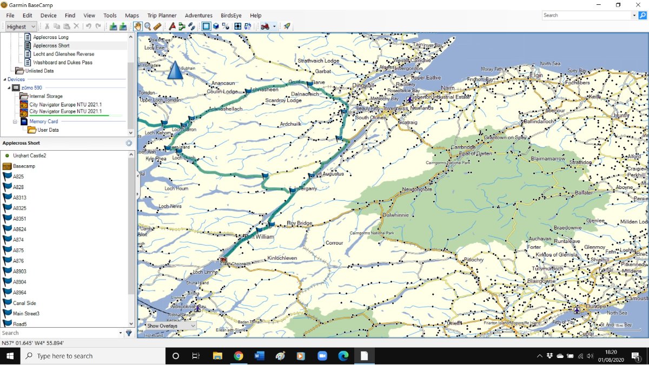The height and width of the screenshot is (365, 649).
Task: Switch to 2D map view icon
Action: tap(206, 26)
